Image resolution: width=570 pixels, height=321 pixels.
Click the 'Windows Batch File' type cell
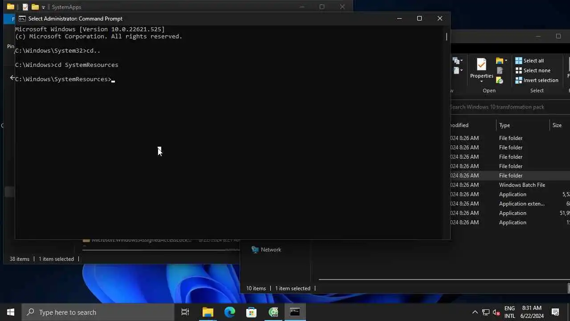(x=522, y=185)
